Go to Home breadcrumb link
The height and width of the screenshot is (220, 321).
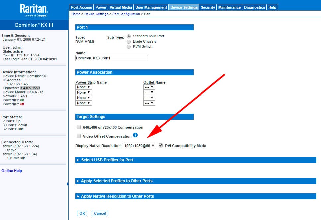coord(76,14)
